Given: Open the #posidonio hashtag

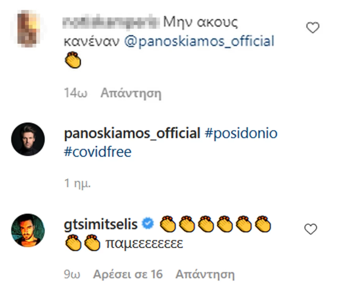Looking at the screenshot, I should click(242, 134).
